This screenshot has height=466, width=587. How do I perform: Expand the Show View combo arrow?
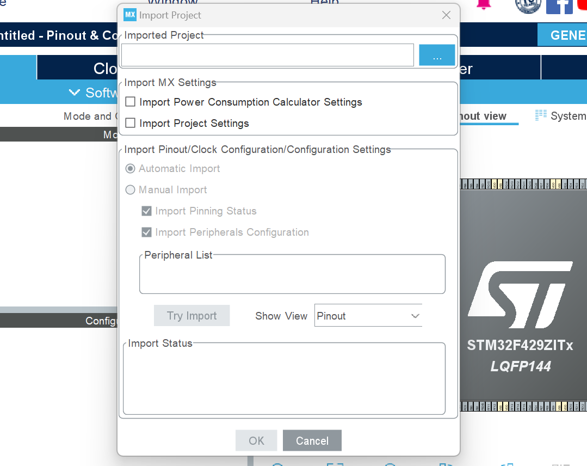tap(415, 315)
